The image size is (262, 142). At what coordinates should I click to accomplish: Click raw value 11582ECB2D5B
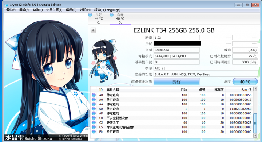pos(241,109)
